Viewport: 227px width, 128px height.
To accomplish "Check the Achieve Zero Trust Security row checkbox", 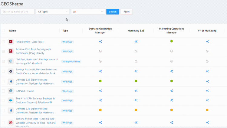I will coord(3,51).
